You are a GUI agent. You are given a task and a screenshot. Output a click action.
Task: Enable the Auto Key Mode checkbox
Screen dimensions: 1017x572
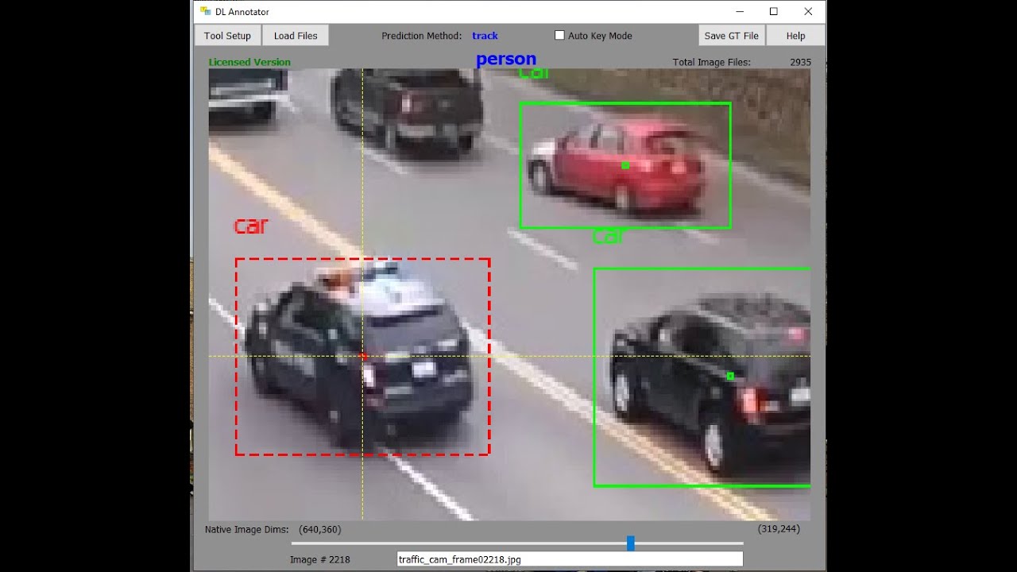pyautogui.click(x=559, y=35)
